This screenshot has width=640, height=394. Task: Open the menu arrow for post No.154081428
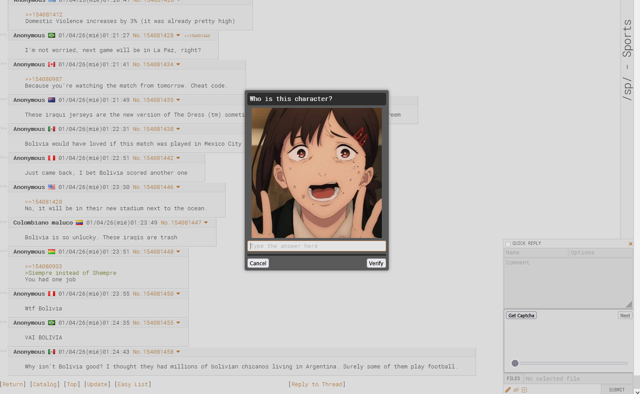(178, 36)
